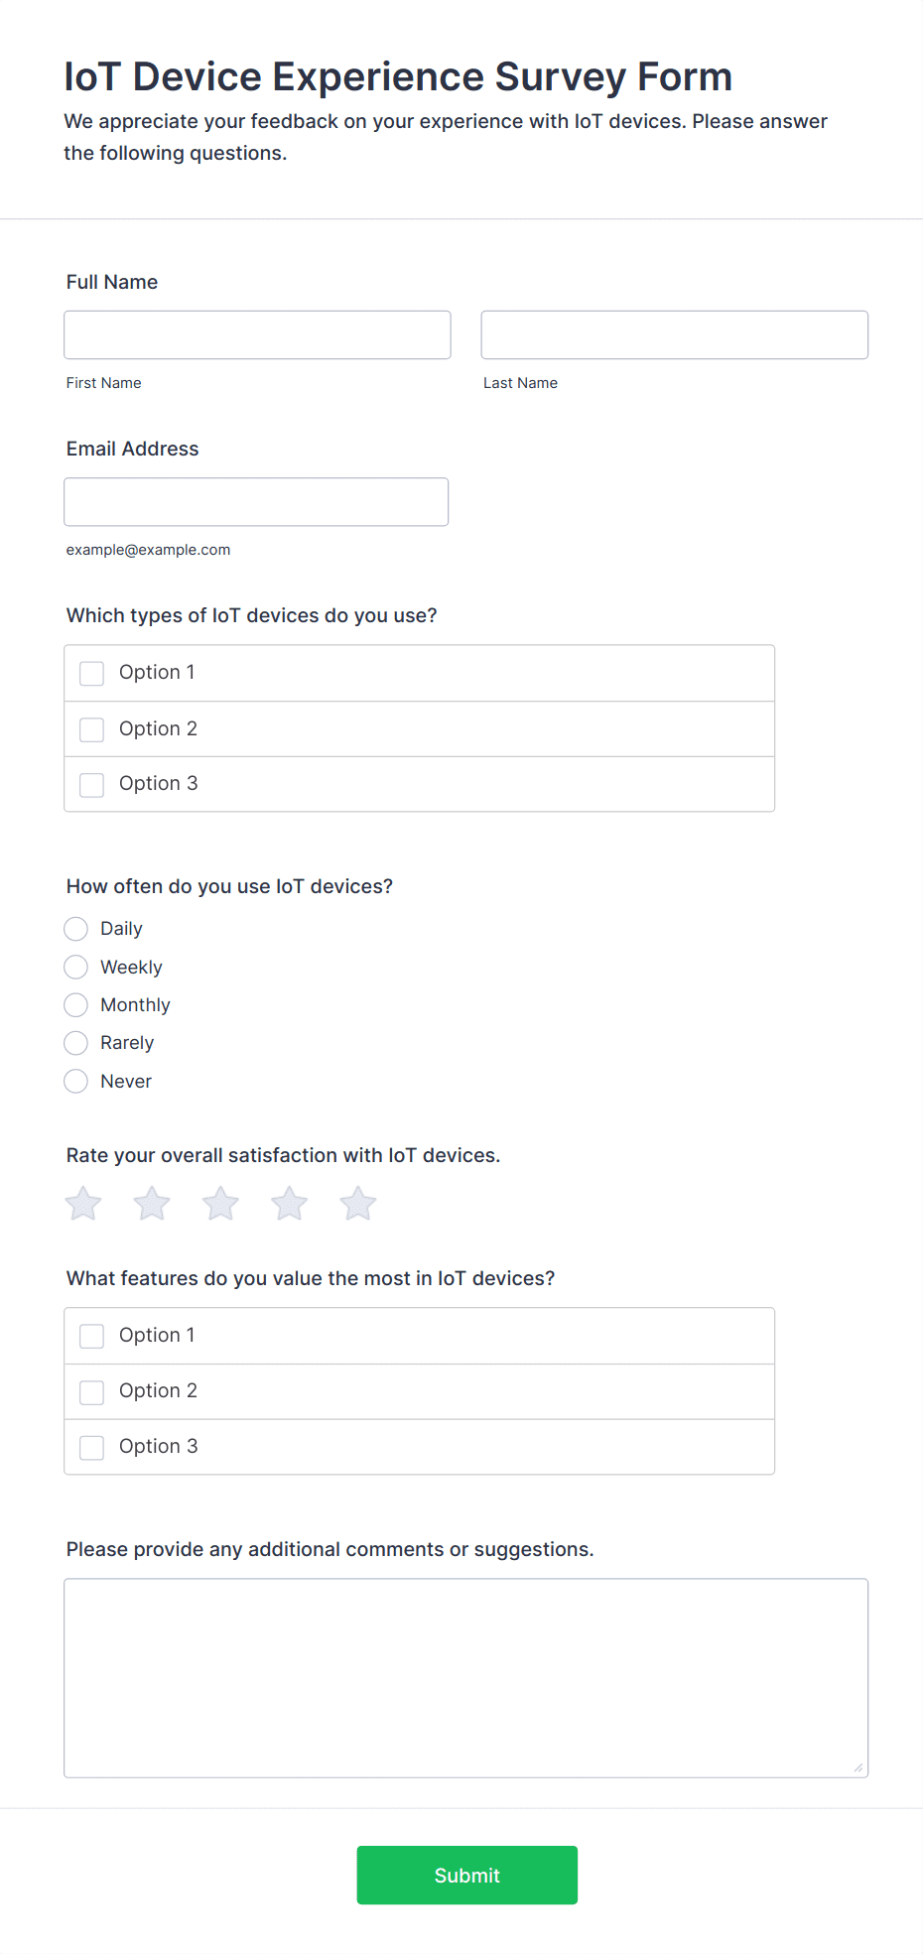Click the fifth star for top rating
The width and height of the screenshot is (923, 1954).
point(358,1204)
